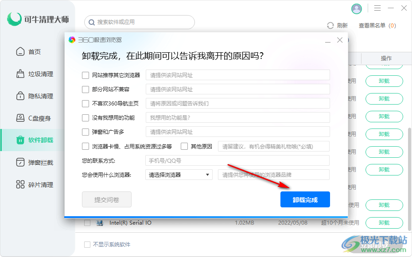Click the 刷新 text button
This screenshot has width=412, height=257.
342,26
